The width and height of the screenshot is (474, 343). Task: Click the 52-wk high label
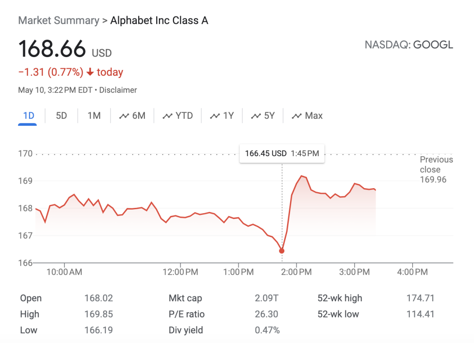pyautogui.click(x=340, y=298)
